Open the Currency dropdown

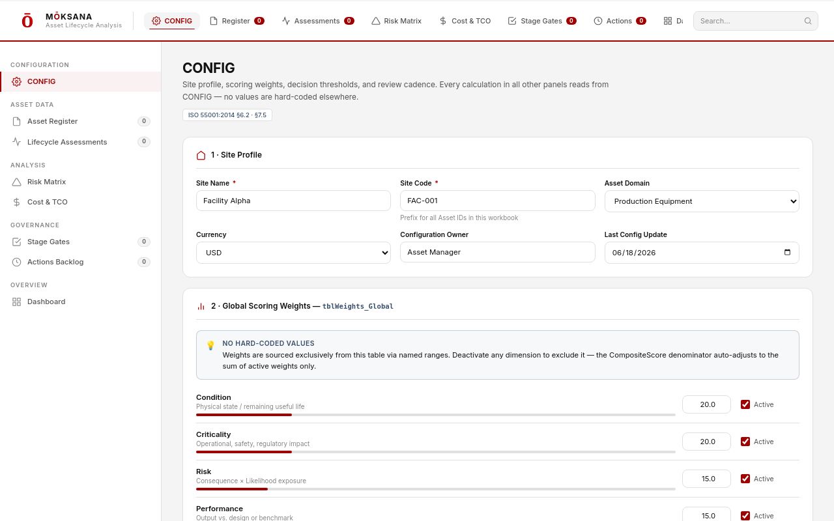click(x=293, y=253)
